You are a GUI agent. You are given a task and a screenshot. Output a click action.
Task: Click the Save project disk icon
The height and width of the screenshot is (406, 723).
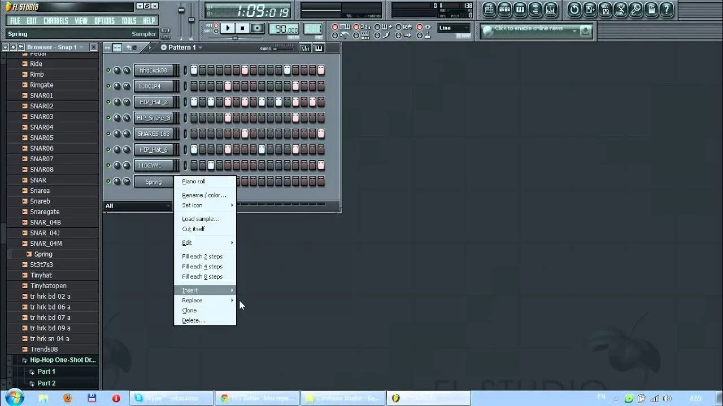pyautogui.click(x=590, y=9)
